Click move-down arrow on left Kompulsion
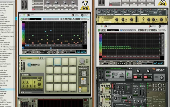Screen dimensions: 170x107 [x=43, y=52]
